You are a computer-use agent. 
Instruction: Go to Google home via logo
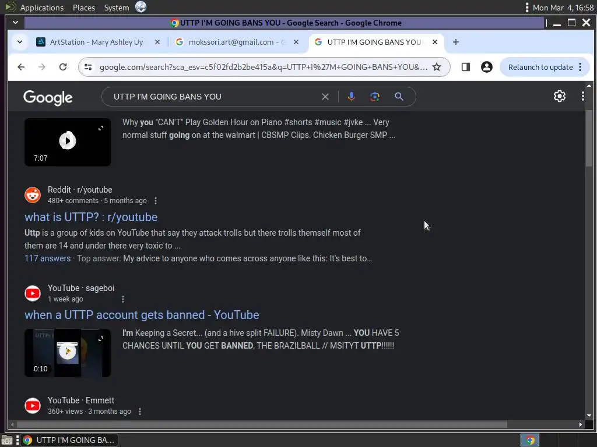pyautogui.click(x=48, y=97)
